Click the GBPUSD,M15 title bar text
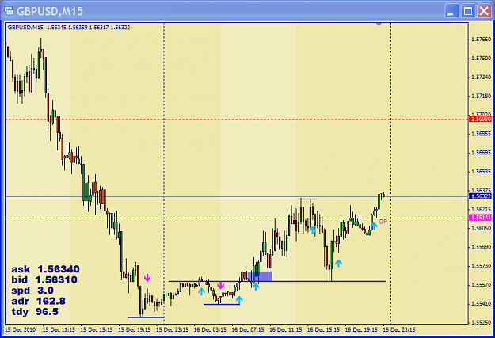Image resolution: width=495 pixels, height=338 pixels. click(50, 11)
